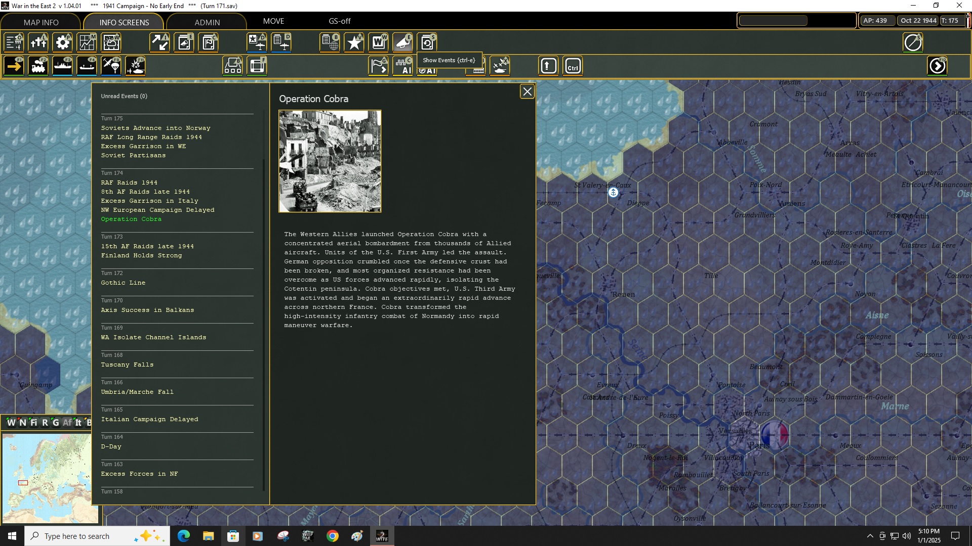Open event Tuscany Falls

tap(127, 365)
